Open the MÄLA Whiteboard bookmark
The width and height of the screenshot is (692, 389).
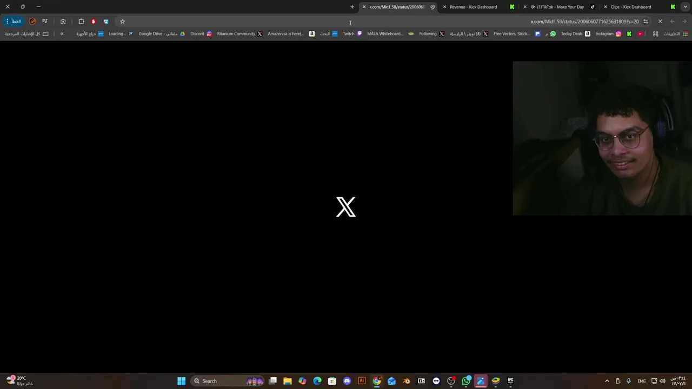[x=390, y=33]
